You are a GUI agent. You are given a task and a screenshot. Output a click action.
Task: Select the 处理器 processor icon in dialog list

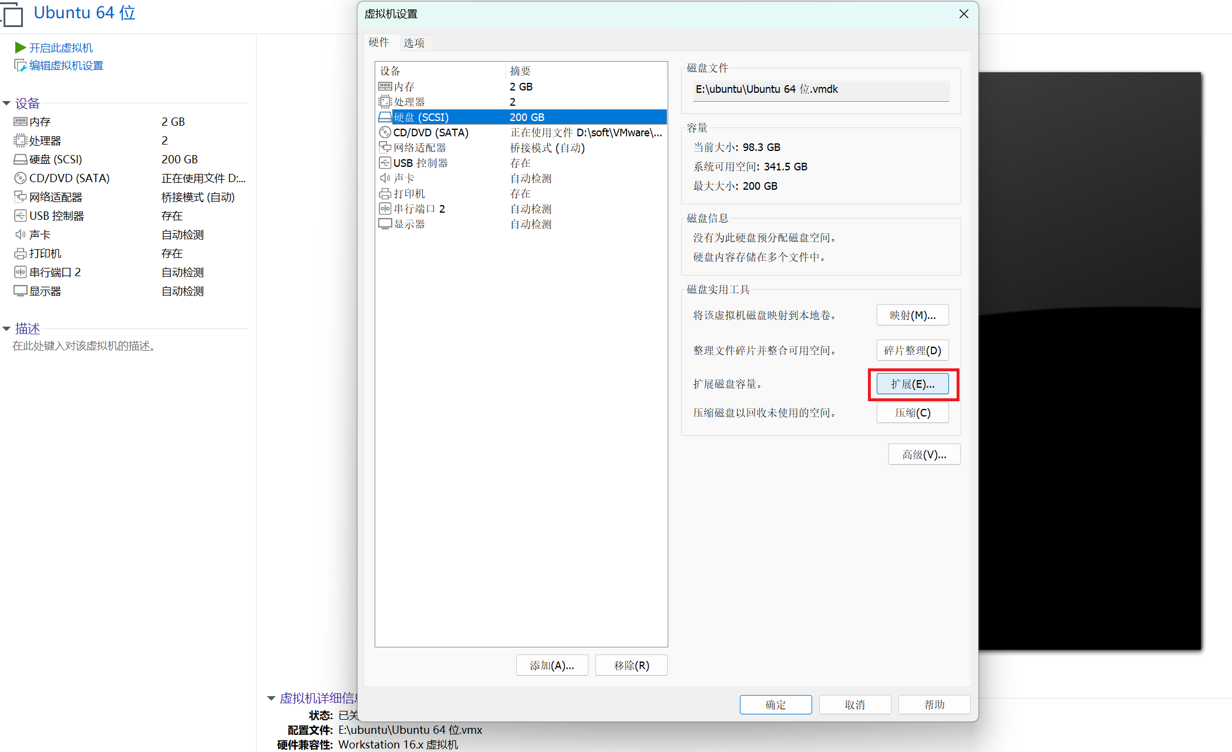tap(385, 102)
